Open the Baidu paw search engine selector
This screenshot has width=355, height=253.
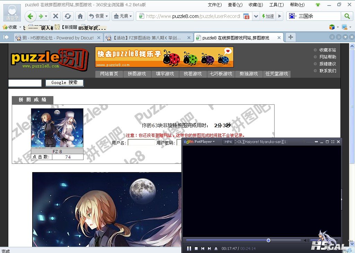293,16
